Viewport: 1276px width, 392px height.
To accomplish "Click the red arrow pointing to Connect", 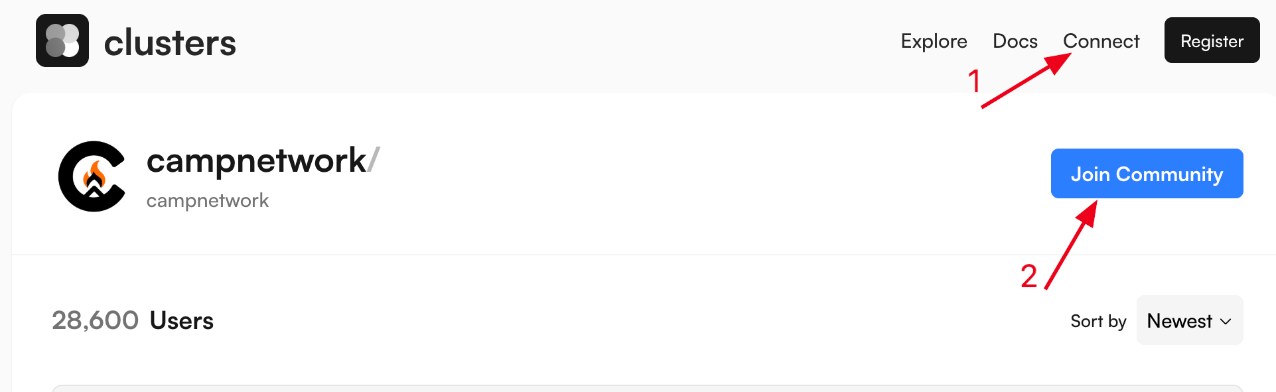I will pos(1027,80).
